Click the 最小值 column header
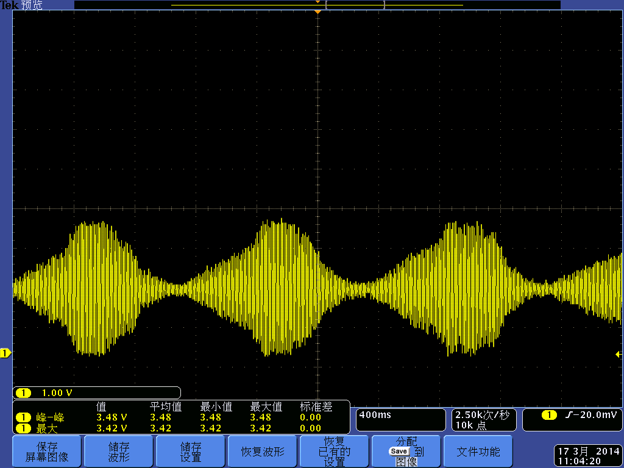624x468 pixels. 216,406
